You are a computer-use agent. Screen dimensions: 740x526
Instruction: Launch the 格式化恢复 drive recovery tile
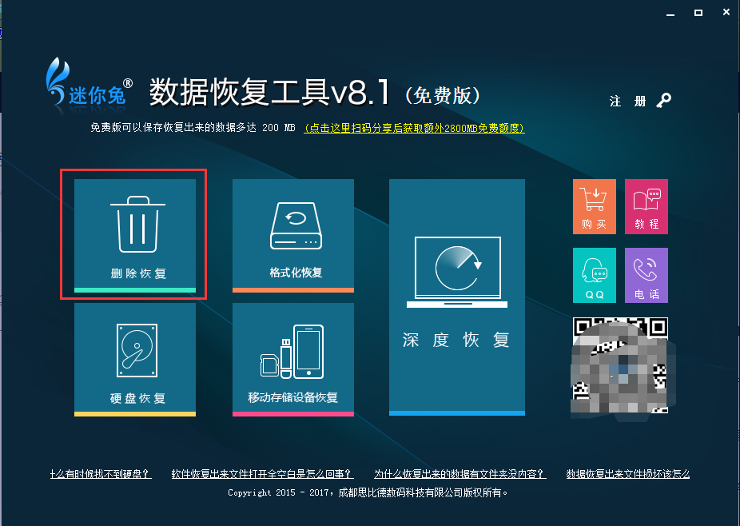point(293,235)
